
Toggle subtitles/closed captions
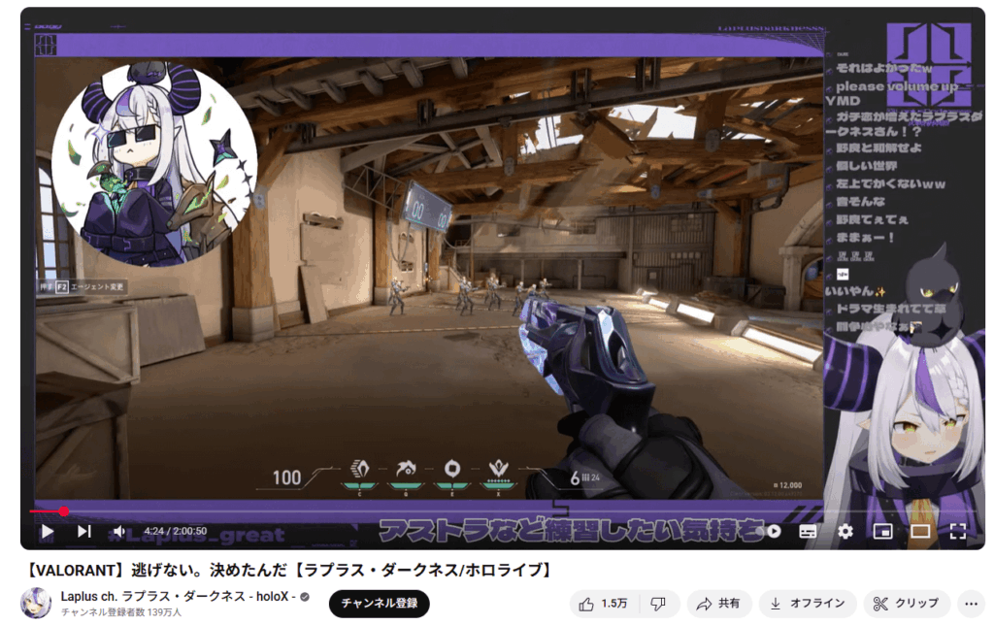point(808,531)
